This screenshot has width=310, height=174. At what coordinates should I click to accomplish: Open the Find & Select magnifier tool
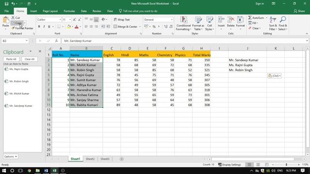283,23
